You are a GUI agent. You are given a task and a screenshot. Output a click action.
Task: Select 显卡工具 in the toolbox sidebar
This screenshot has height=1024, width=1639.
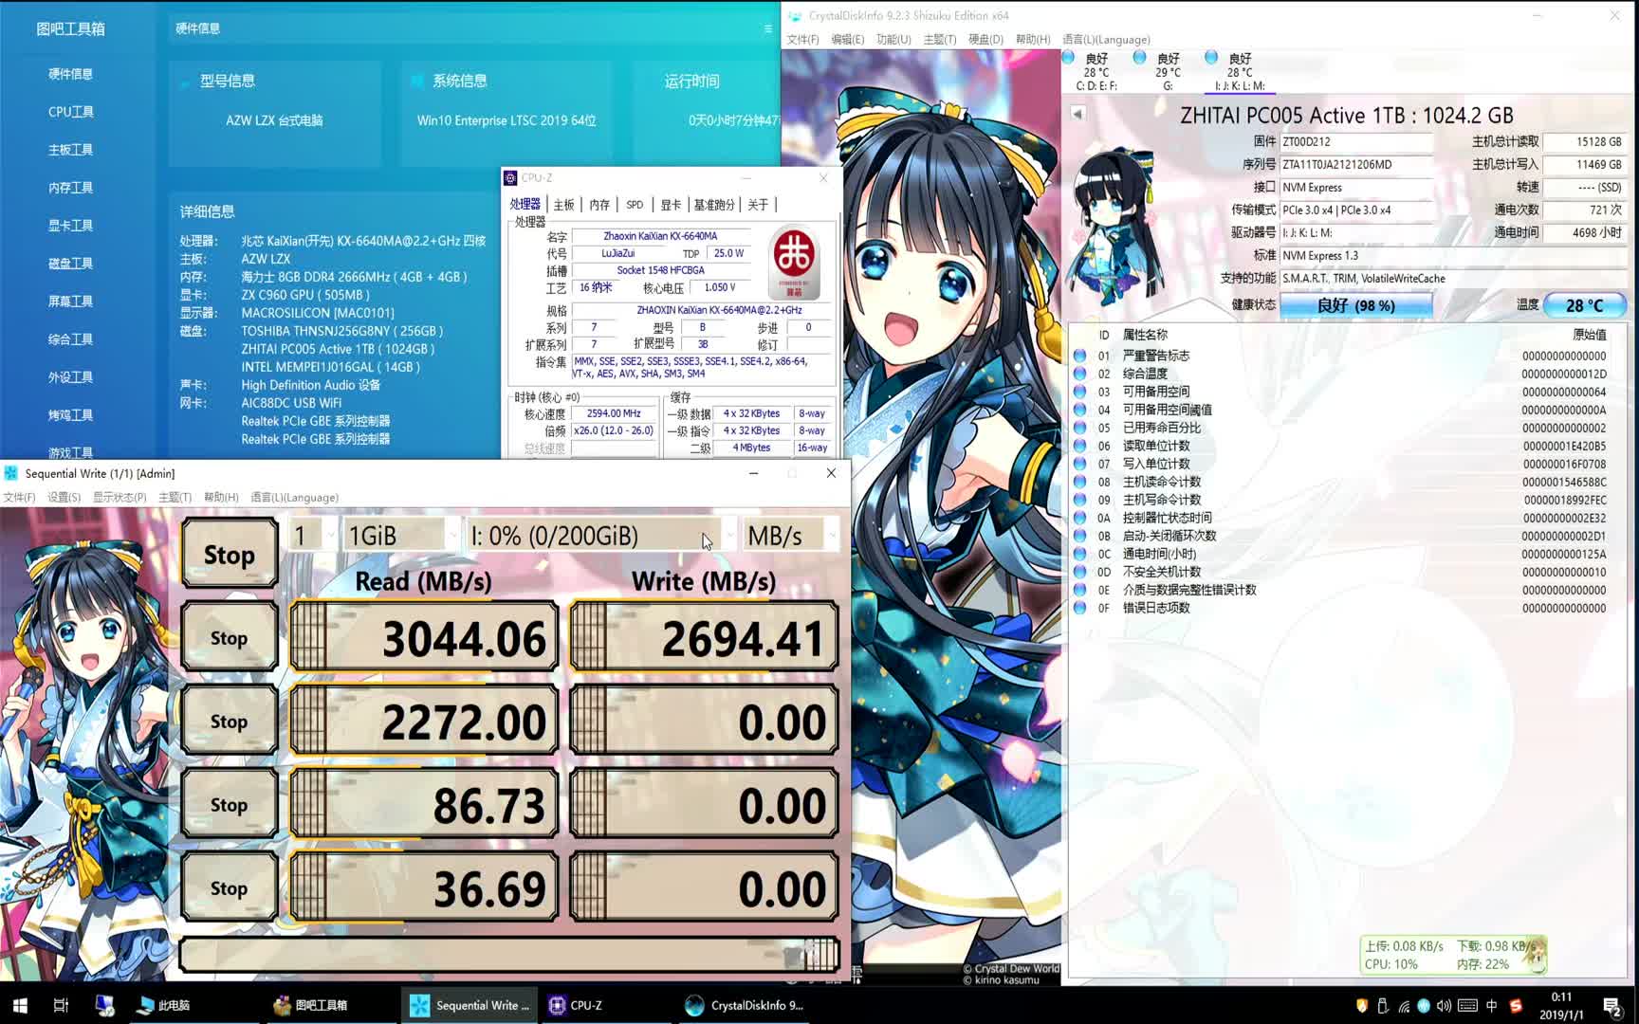[71, 226]
